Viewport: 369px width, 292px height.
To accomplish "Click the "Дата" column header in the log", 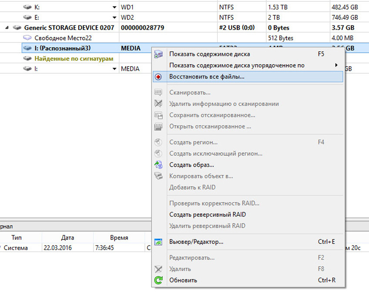I will [67, 238].
